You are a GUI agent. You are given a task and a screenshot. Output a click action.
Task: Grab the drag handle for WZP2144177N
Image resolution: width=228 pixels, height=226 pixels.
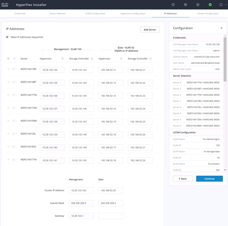click(x=8, y=159)
